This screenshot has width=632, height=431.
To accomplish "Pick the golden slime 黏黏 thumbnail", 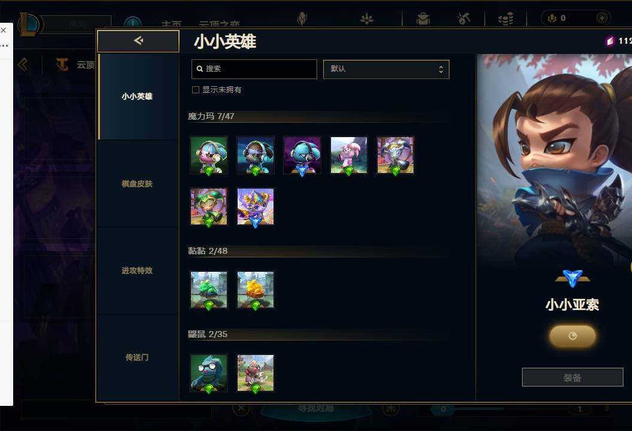I will point(256,290).
